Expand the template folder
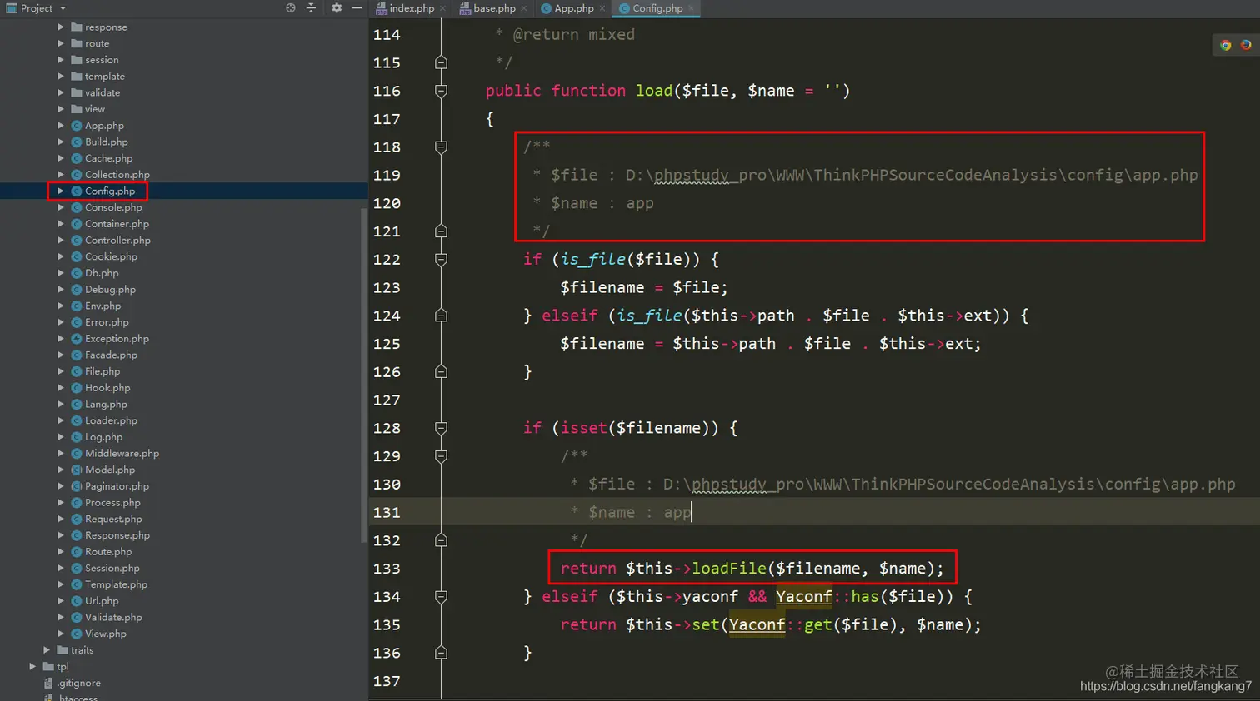The height and width of the screenshot is (701, 1260). click(60, 77)
